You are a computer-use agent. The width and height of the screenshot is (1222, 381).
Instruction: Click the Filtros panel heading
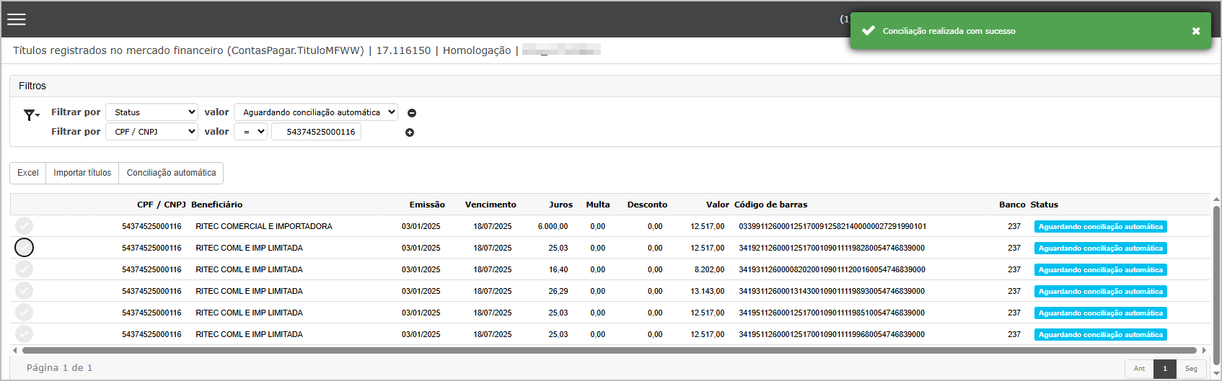coord(32,86)
